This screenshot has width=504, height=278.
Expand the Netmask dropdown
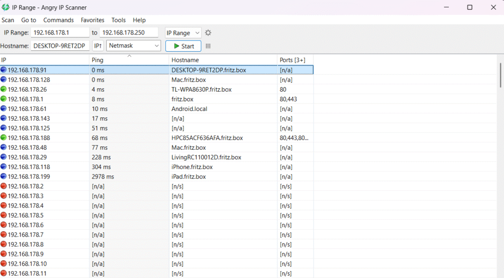coord(134,46)
